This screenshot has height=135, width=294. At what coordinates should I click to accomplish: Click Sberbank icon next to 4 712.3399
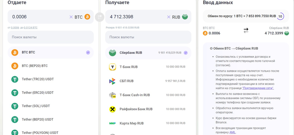(x=287, y=33)
